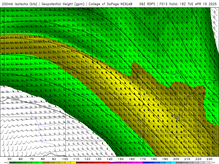Pick the bright yellow swatch left of 110
The height and width of the screenshot is (164, 219).
click(73, 163)
